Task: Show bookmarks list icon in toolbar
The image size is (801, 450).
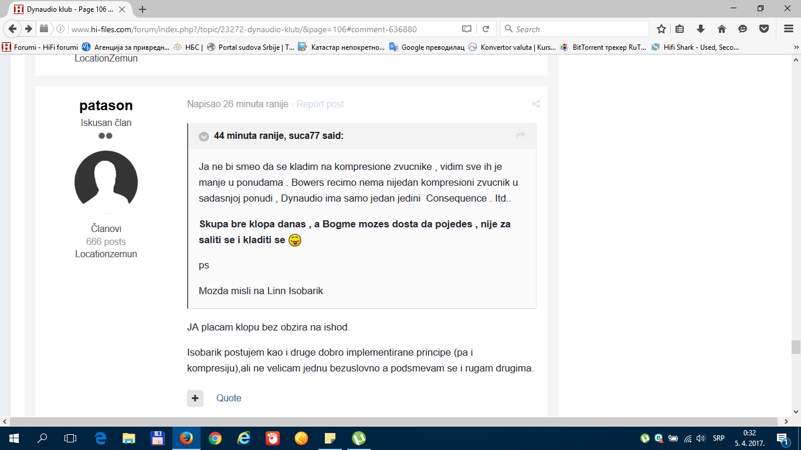Action: click(680, 29)
